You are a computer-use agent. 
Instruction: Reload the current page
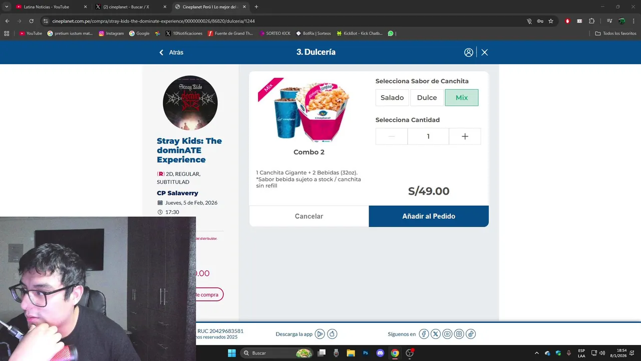(x=31, y=21)
